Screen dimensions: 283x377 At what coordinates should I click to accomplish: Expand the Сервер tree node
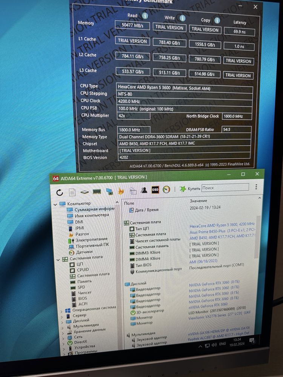[62, 317]
